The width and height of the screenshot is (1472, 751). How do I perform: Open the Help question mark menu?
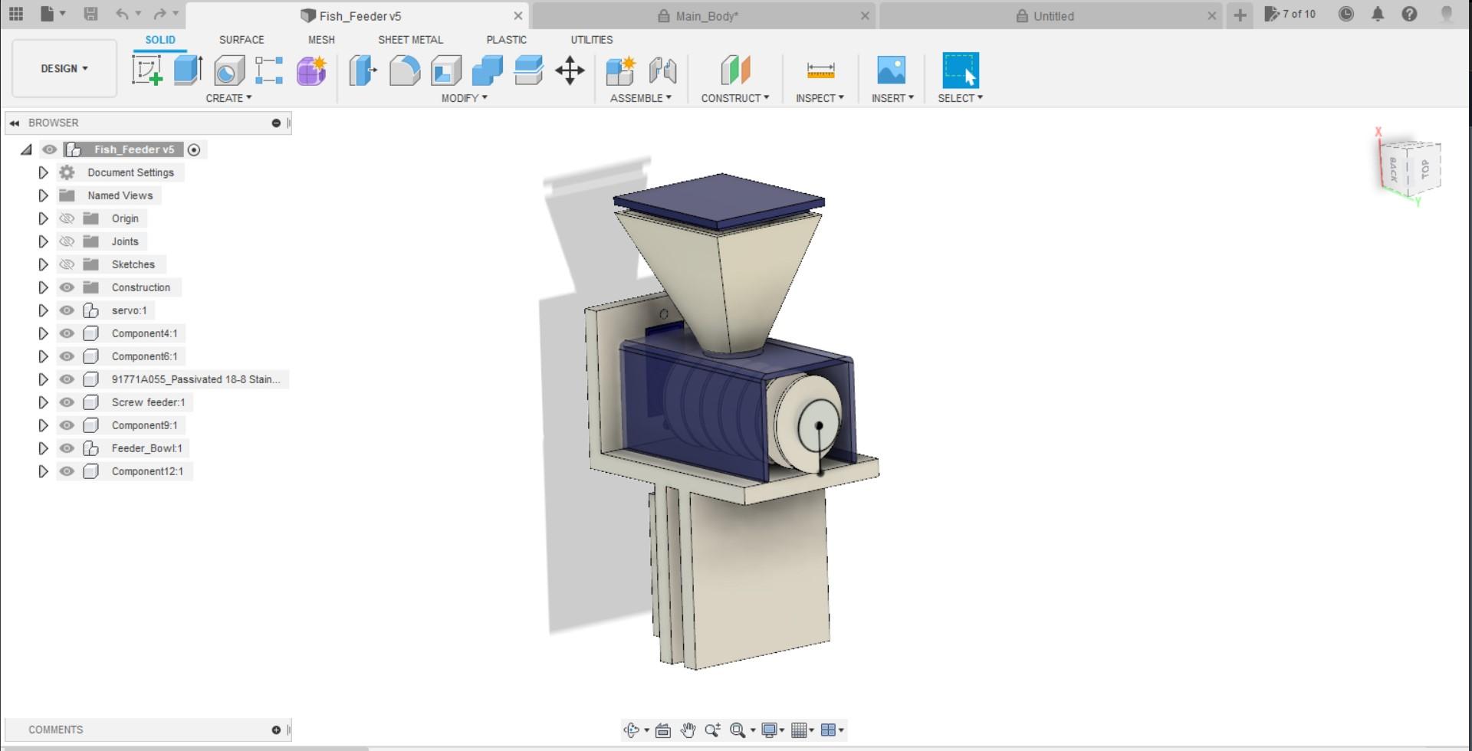(1409, 14)
